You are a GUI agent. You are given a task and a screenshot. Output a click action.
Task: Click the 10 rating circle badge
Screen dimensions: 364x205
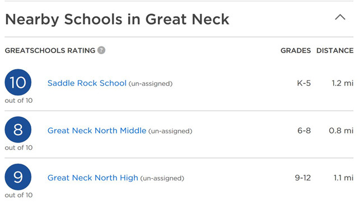18,82
